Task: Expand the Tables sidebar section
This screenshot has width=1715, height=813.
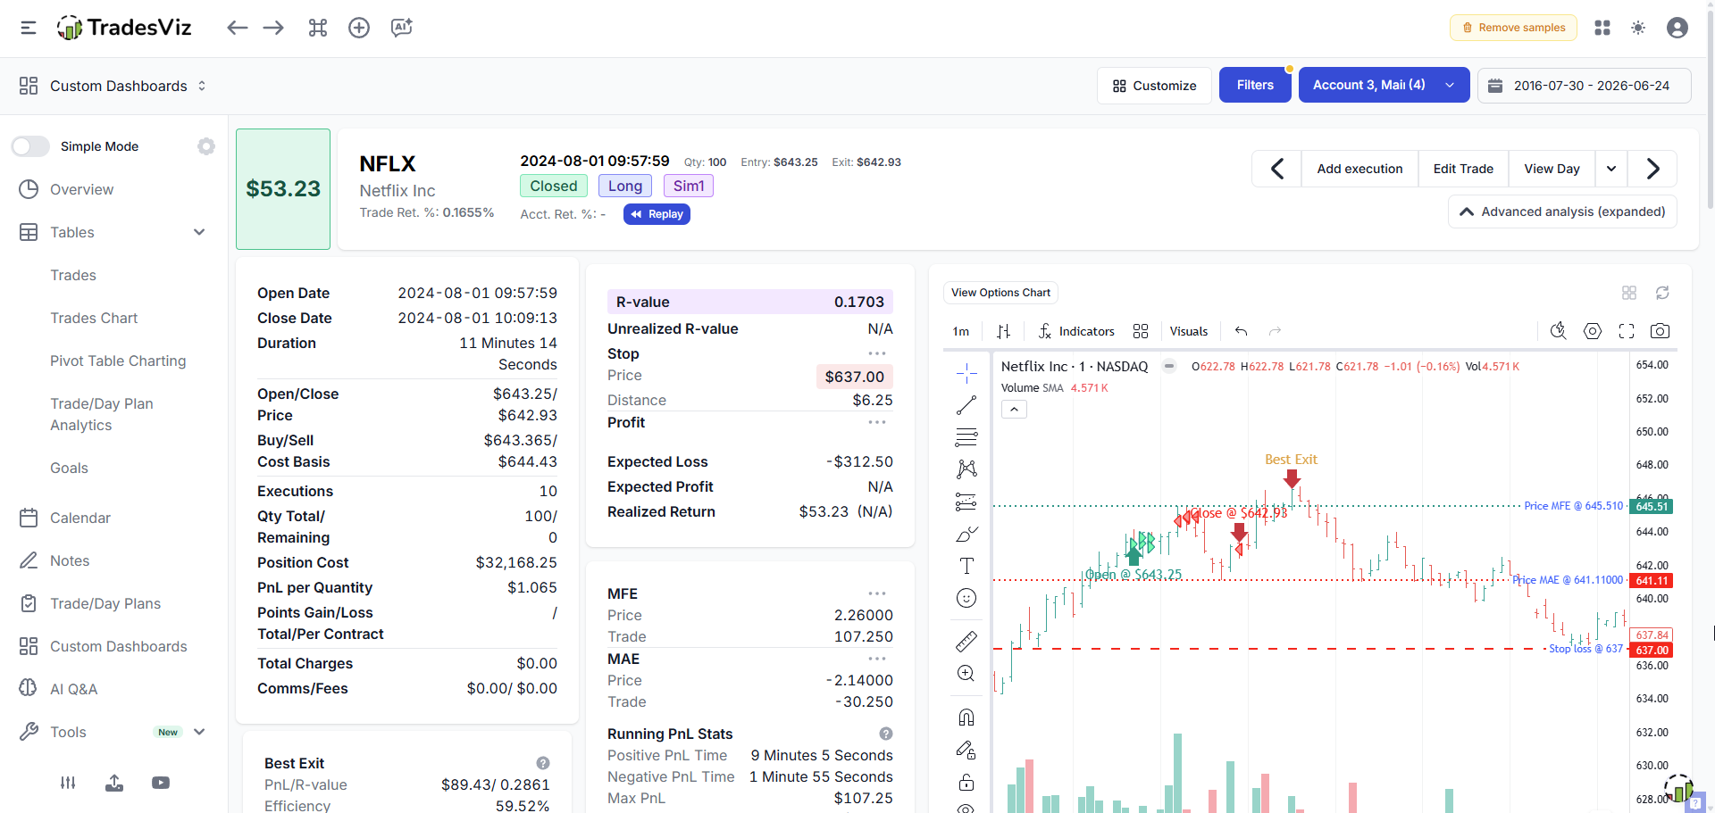Action: 199,232
